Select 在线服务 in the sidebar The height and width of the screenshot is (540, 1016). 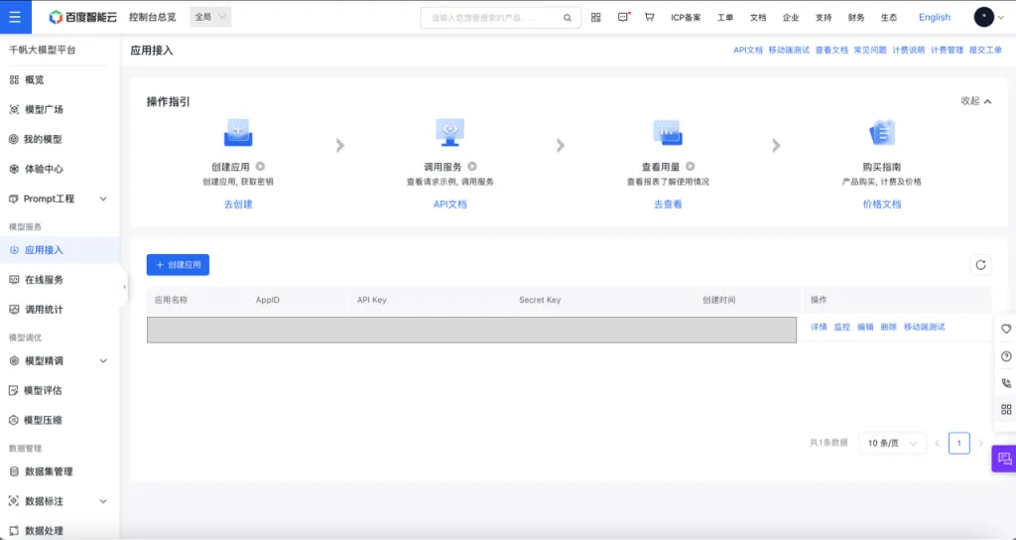click(44, 280)
